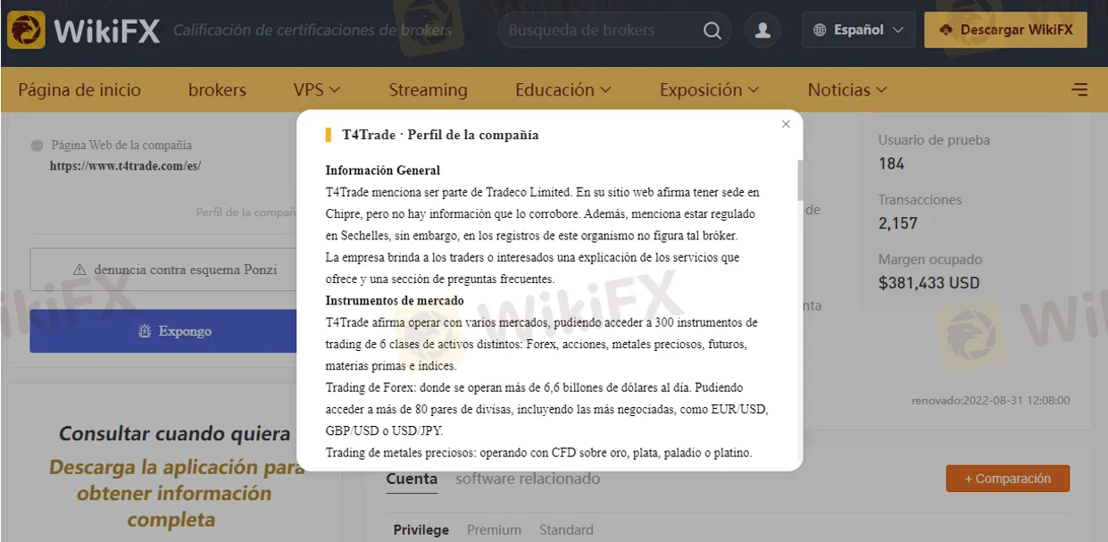Click the Transacciones value 2,157
This screenshot has height=542, width=1108.
pyautogui.click(x=898, y=223)
